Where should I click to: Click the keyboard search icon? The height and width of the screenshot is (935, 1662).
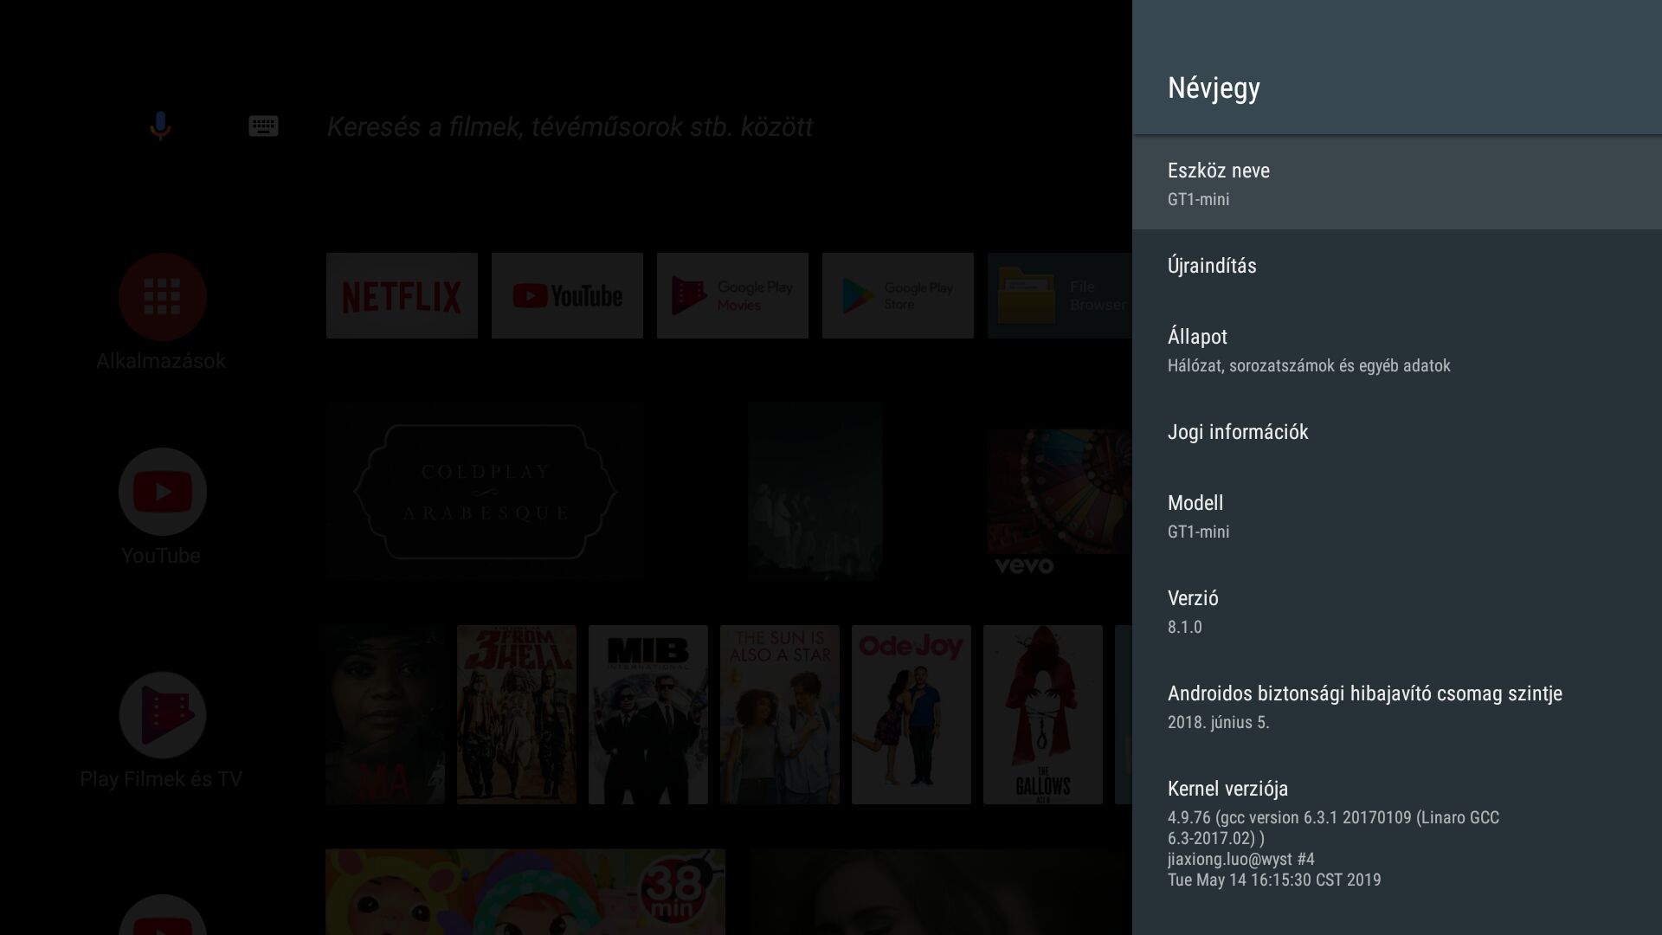[263, 126]
